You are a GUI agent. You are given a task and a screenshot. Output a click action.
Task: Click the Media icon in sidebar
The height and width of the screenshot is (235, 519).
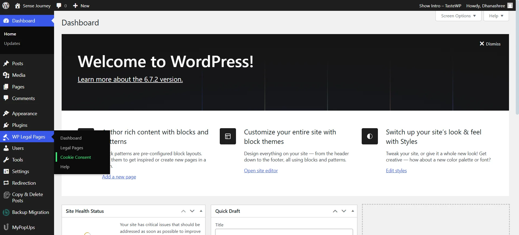pos(6,75)
